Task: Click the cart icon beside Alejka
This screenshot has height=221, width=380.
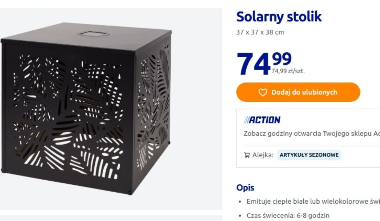Action: (247, 155)
